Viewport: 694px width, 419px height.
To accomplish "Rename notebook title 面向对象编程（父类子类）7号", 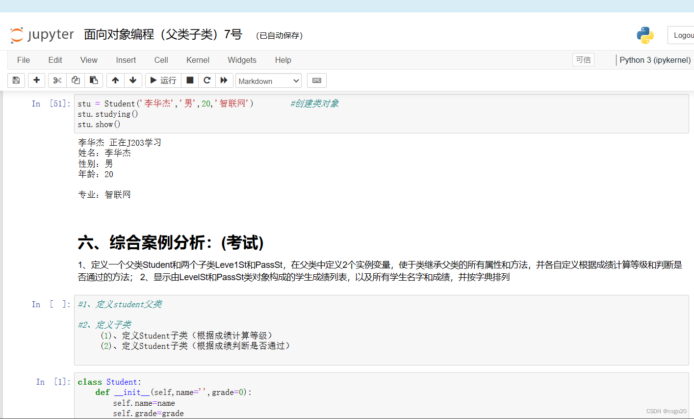I will [x=163, y=34].
